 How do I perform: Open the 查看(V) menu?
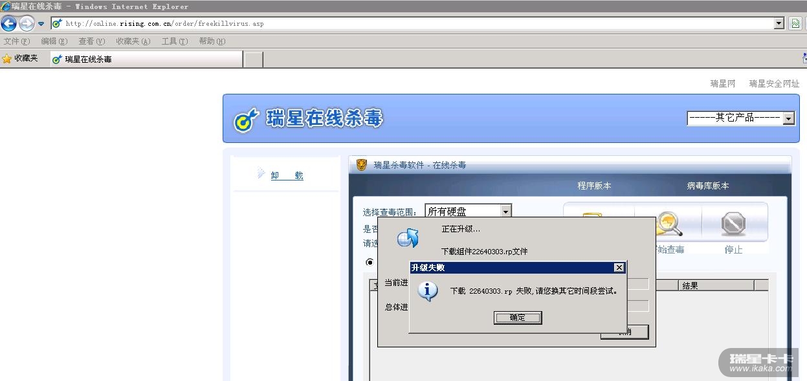(91, 41)
